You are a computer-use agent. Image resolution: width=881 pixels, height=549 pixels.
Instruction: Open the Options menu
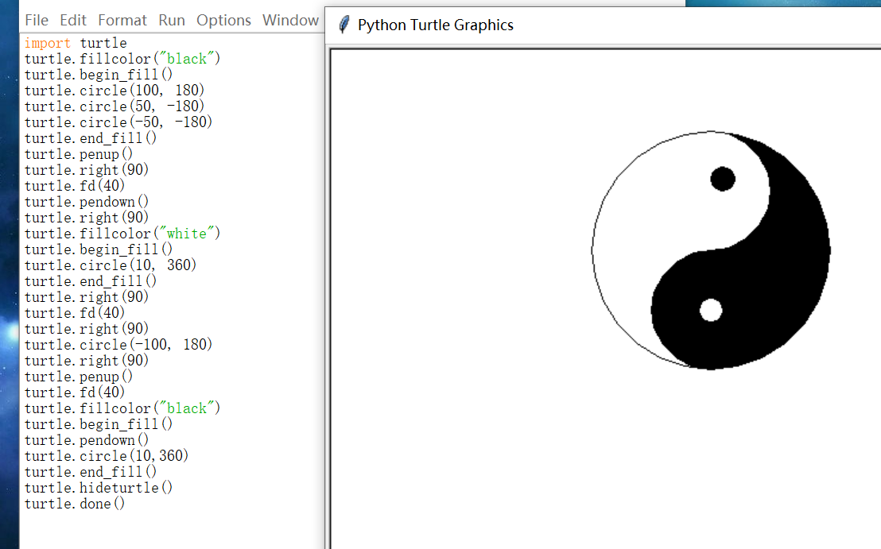[x=223, y=20]
